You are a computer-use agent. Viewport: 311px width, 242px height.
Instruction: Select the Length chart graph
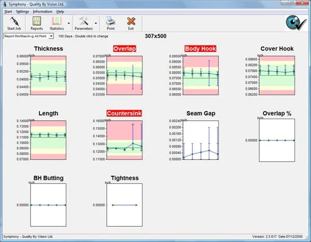(x=48, y=140)
